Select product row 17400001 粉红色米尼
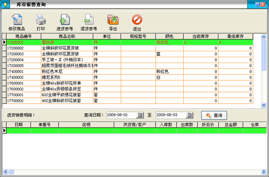 [x=128, y=71]
